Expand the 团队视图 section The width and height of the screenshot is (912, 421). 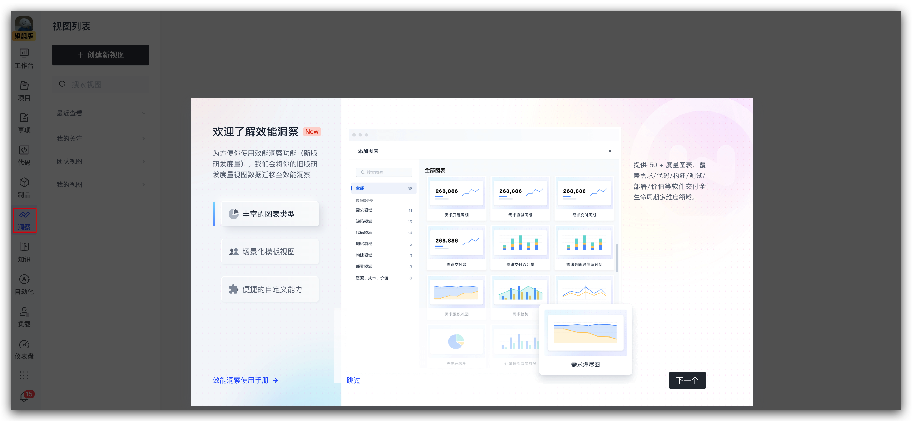click(101, 162)
